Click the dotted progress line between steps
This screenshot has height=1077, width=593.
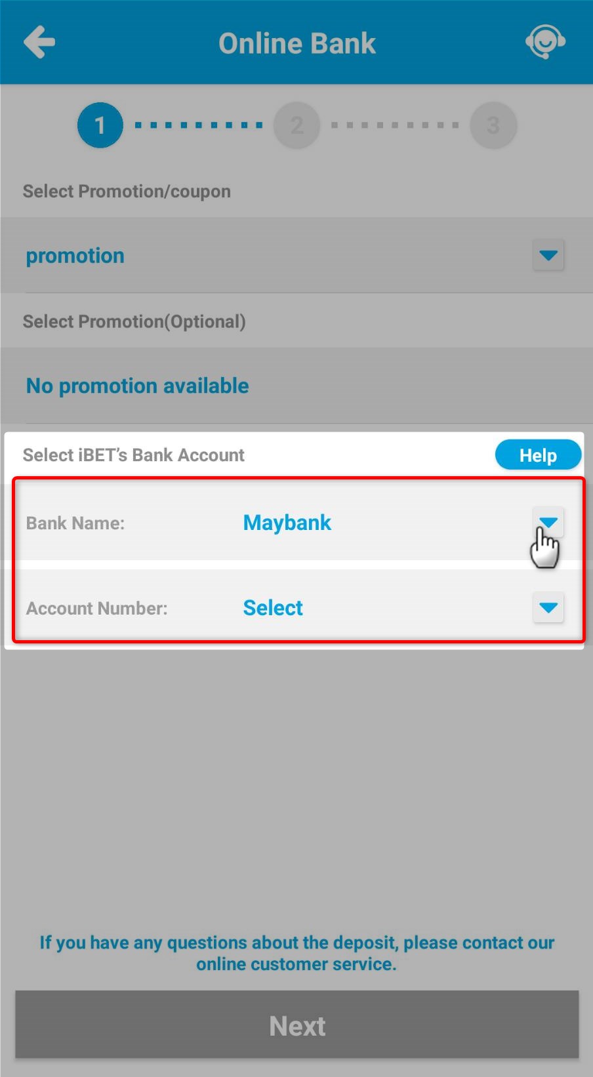(x=198, y=125)
